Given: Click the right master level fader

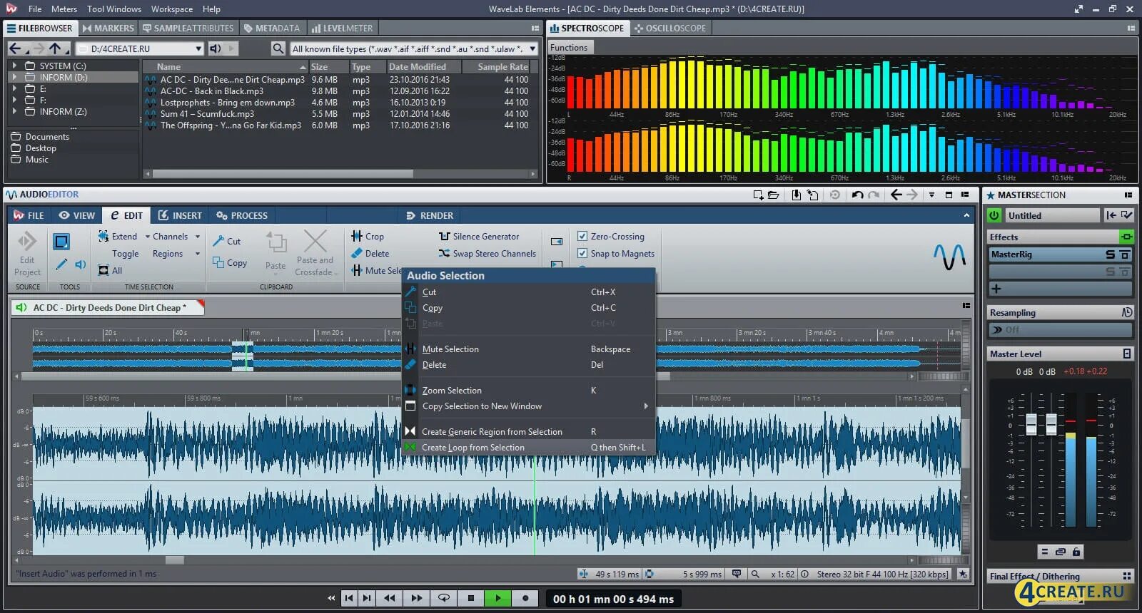Looking at the screenshot, I should [x=1051, y=425].
